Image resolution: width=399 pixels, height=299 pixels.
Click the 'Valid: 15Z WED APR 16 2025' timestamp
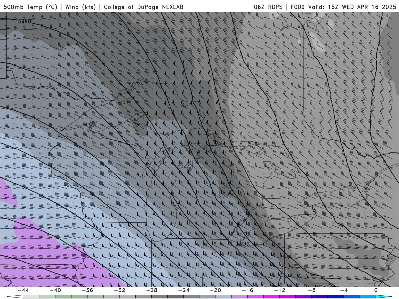352,7
